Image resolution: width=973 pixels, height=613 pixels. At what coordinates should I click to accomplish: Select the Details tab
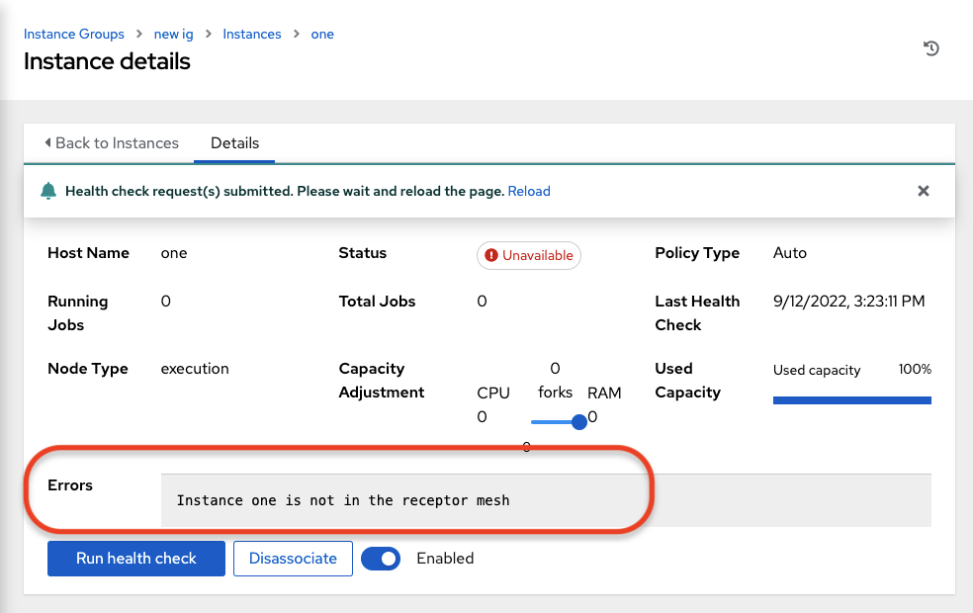(x=234, y=143)
